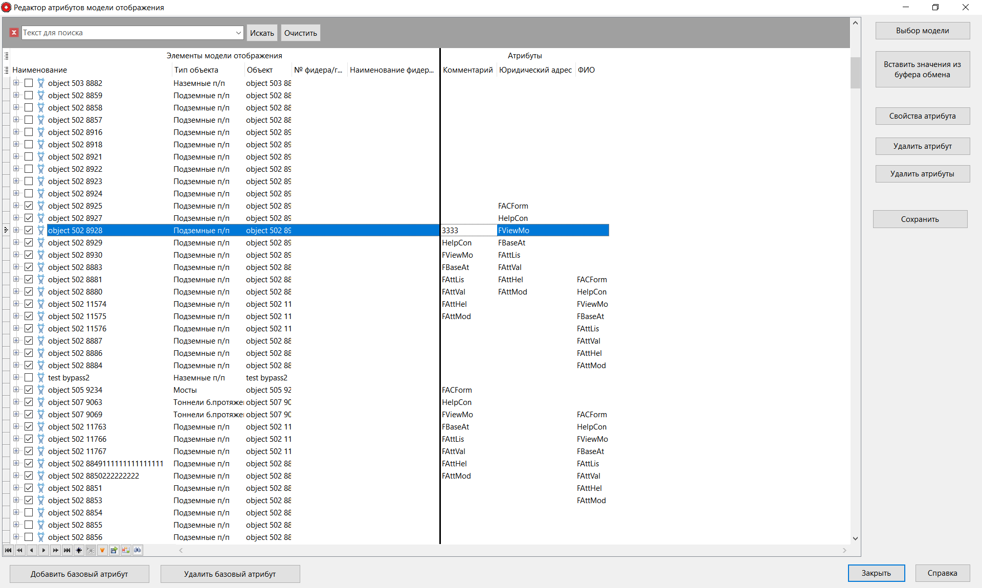Enable the checkbox for test bypass2
Image resolution: width=982 pixels, height=588 pixels.
29,377
